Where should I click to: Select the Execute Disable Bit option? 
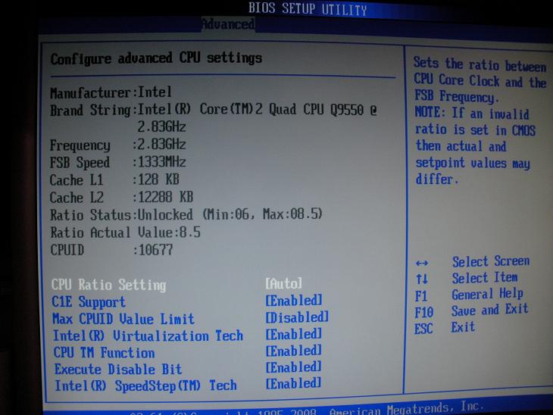[x=118, y=369]
